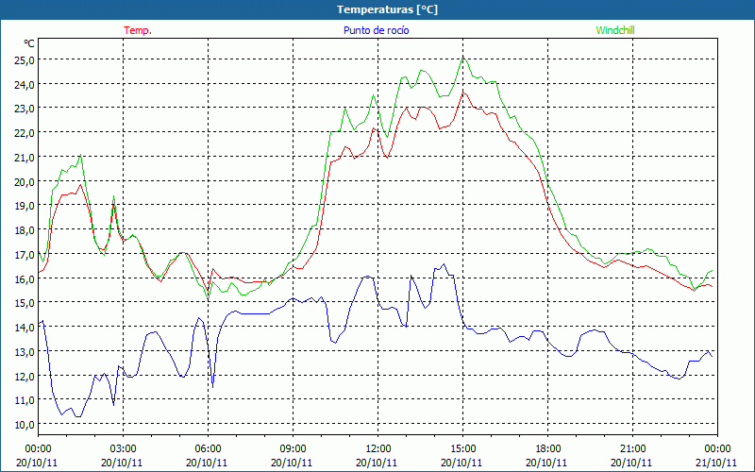Image resolution: width=755 pixels, height=472 pixels.
Task: Click the 15:00 time axis label
Action: (x=462, y=449)
